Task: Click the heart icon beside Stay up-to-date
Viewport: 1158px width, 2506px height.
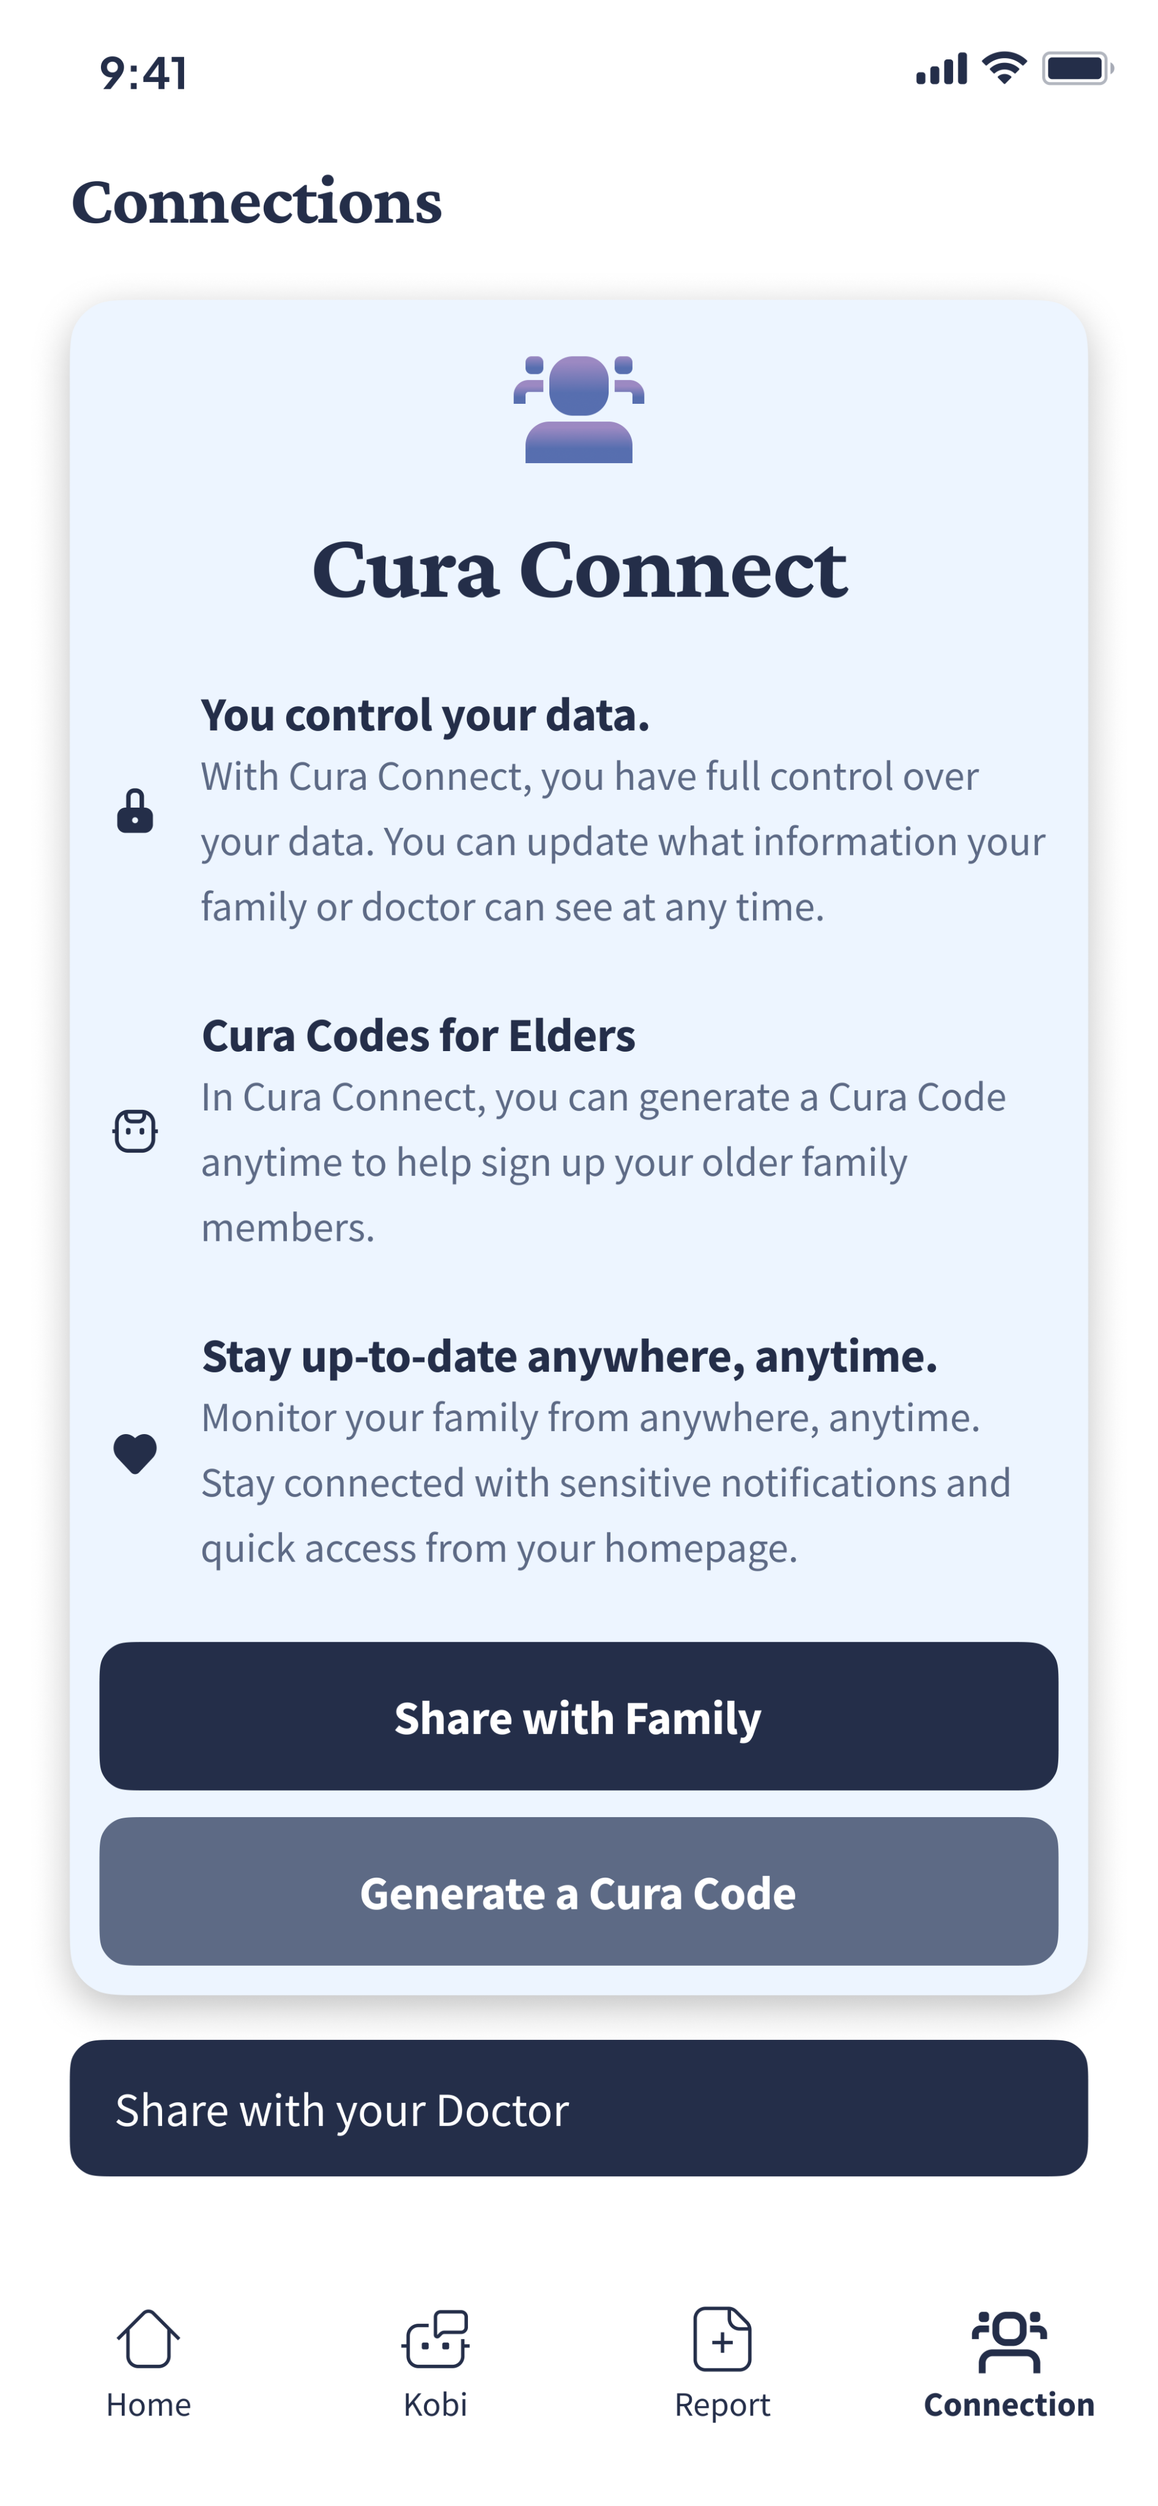Action: point(135,1454)
